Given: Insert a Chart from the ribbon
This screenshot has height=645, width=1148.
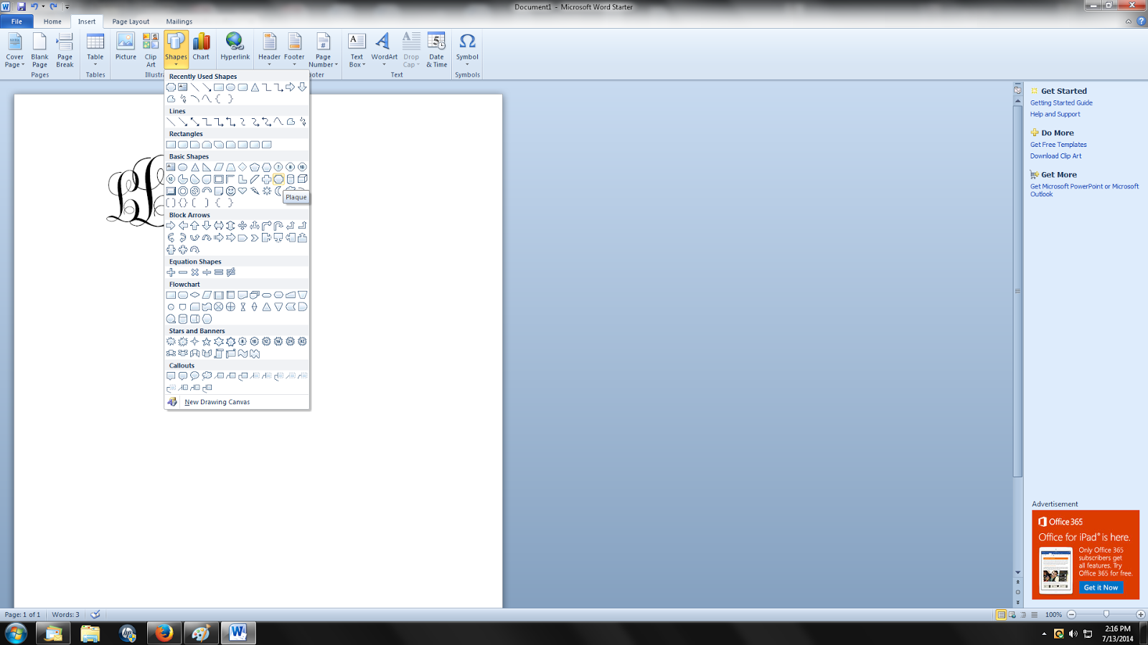Looking at the screenshot, I should [x=201, y=49].
